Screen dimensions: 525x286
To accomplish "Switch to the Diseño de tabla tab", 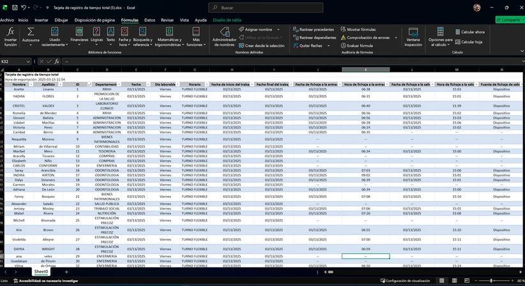I will (227, 20).
